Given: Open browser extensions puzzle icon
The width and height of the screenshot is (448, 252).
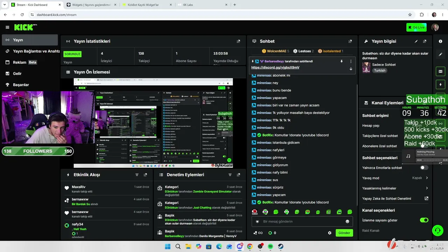Looking at the screenshot, I should (422, 15).
